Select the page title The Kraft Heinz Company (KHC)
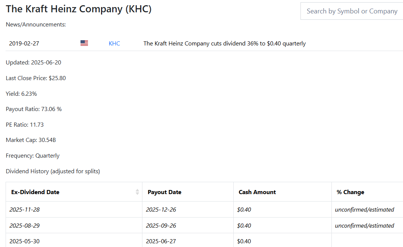The width and height of the screenshot is (403, 247). [x=79, y=9]
